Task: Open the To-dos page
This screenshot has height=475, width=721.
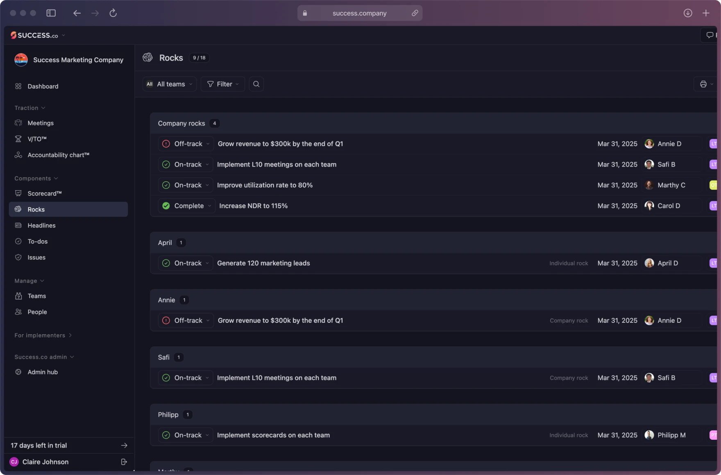Action: (x=37, y=241)
